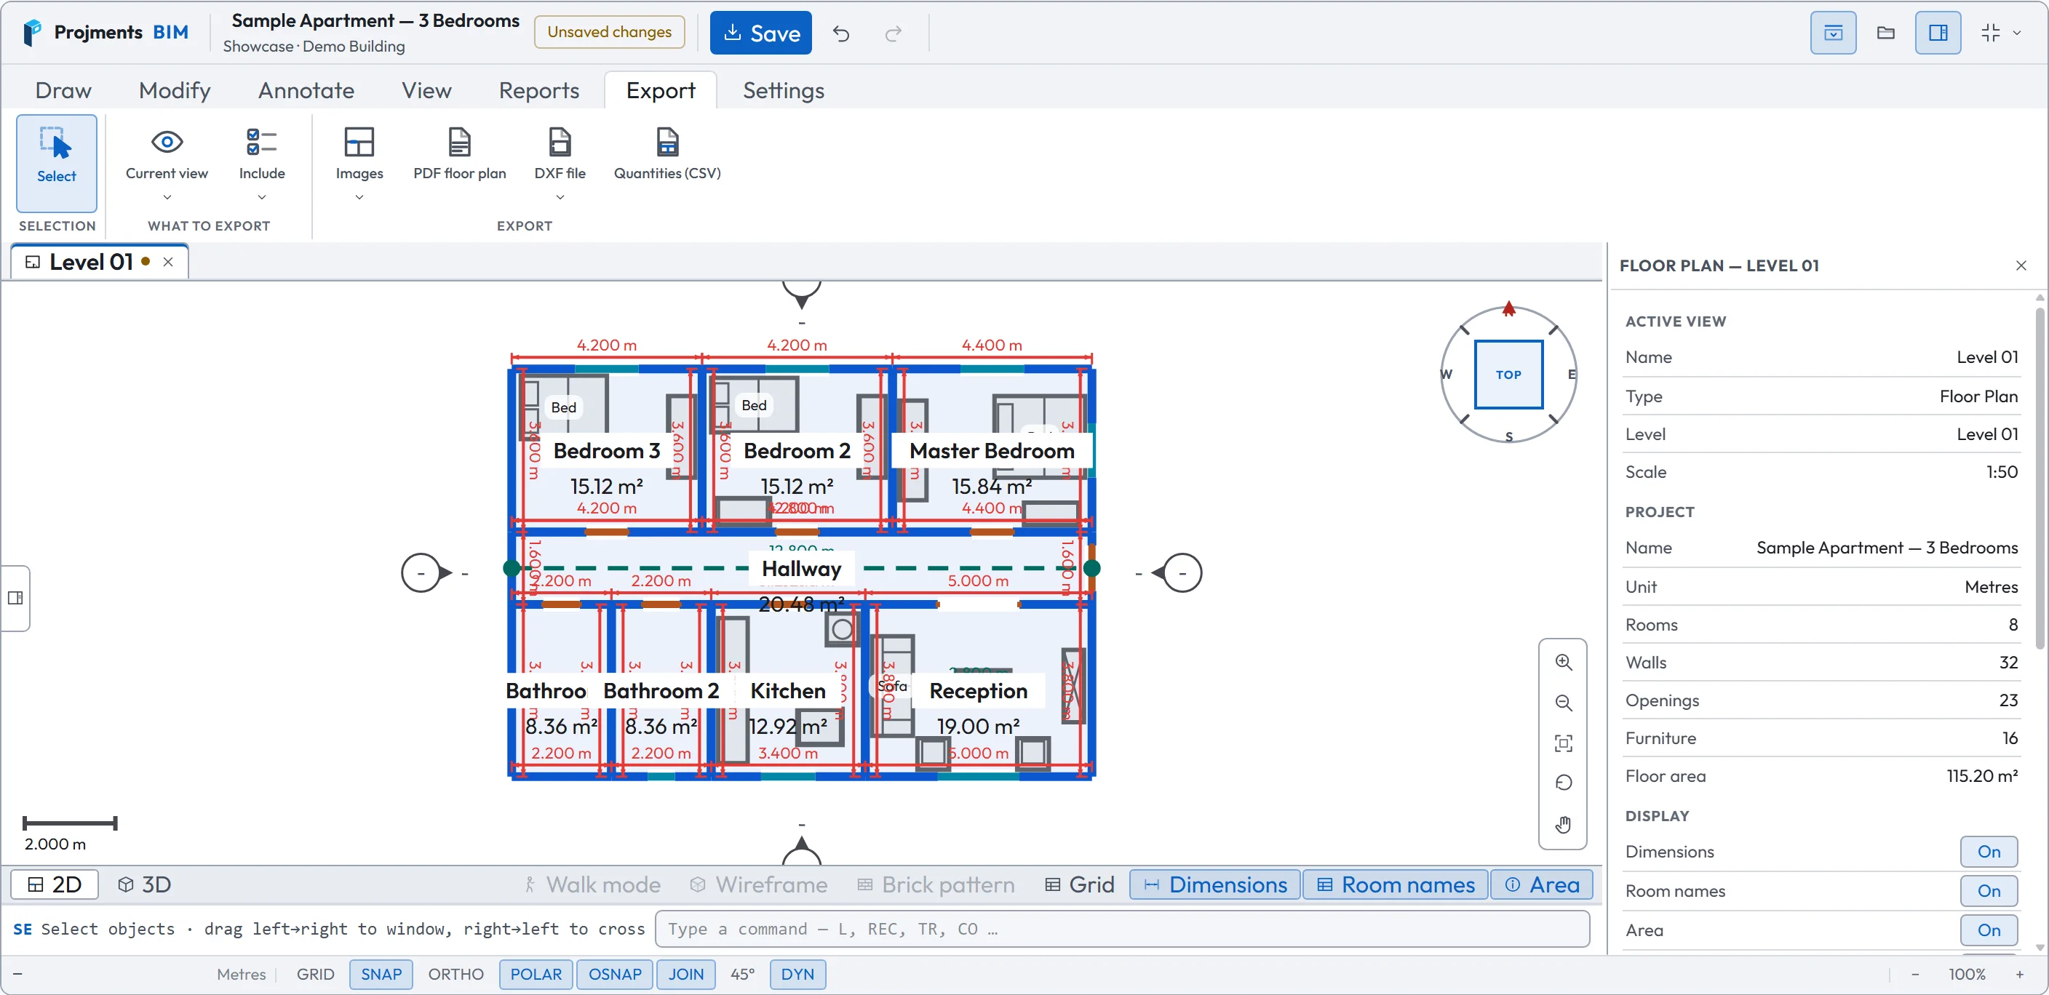The width and height of the screenshot is (2049, 995).
Task: Click the redo arrow
Action: (894, 33)
